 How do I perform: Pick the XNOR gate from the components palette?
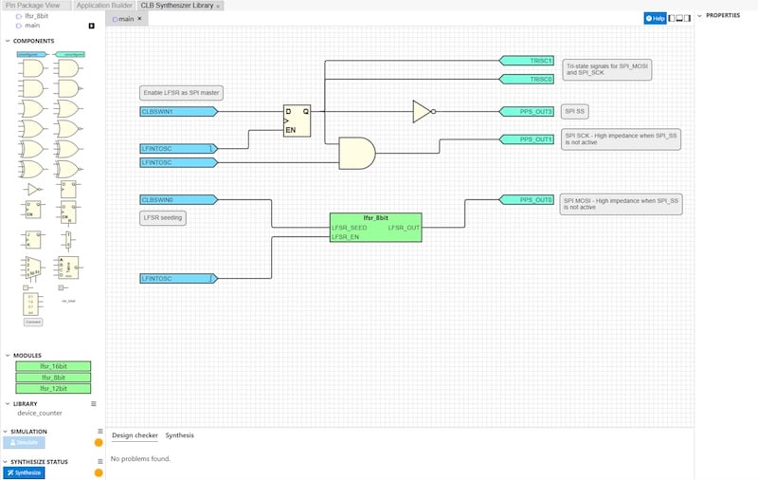[x=67, y=170]
